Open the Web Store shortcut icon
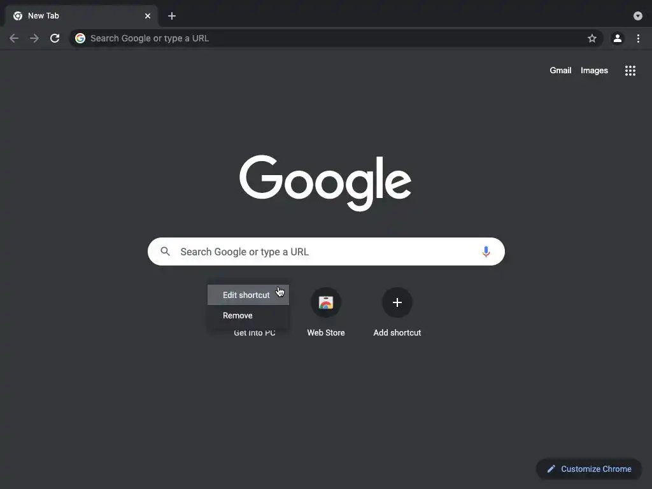652x489 pixels. (x=326, y=302)
